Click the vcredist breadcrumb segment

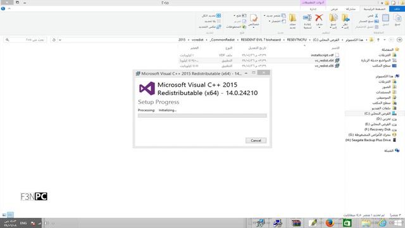197,40
